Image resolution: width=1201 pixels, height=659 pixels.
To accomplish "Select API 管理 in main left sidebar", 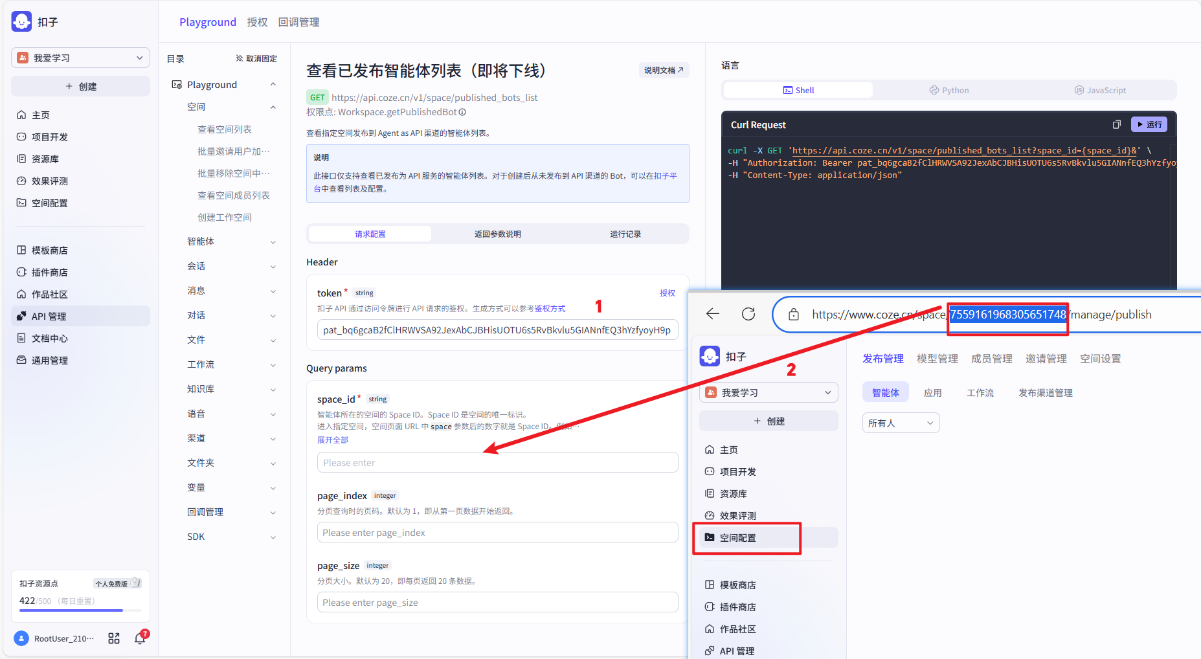I will [80, 316].
